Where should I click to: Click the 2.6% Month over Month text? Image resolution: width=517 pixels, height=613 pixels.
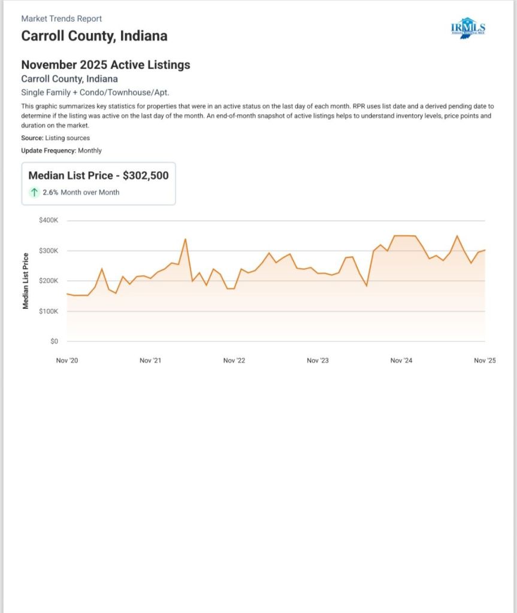click(x=81, y=192)
